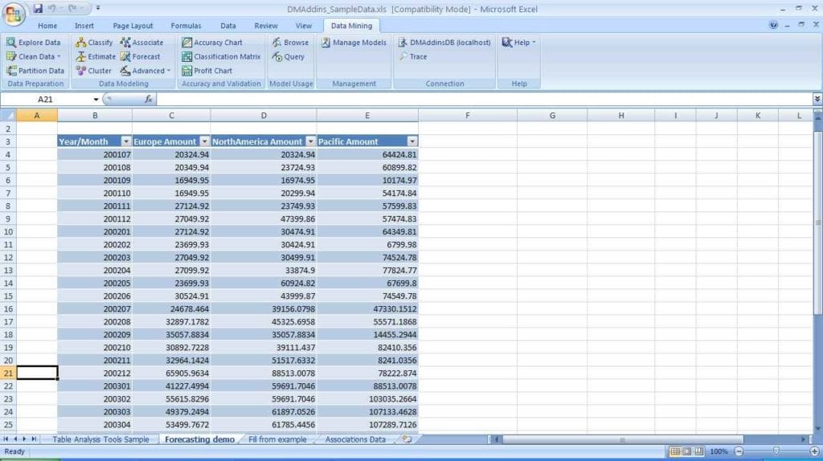Click the DMAddinsDB (localhost) connection

(x=444, y=43)
